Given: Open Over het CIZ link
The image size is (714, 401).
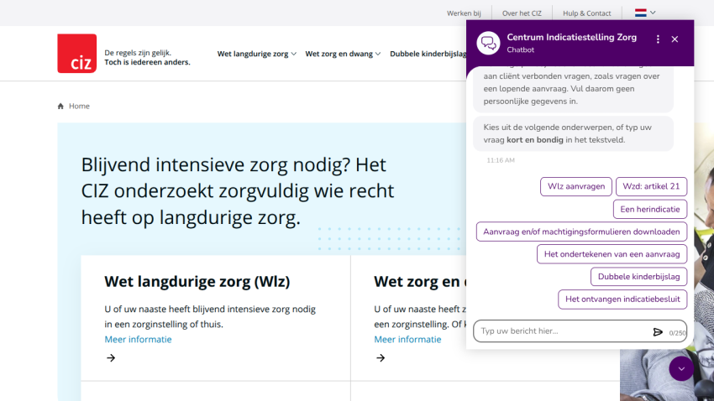Looking at the screenshot, I should (522, 13).
